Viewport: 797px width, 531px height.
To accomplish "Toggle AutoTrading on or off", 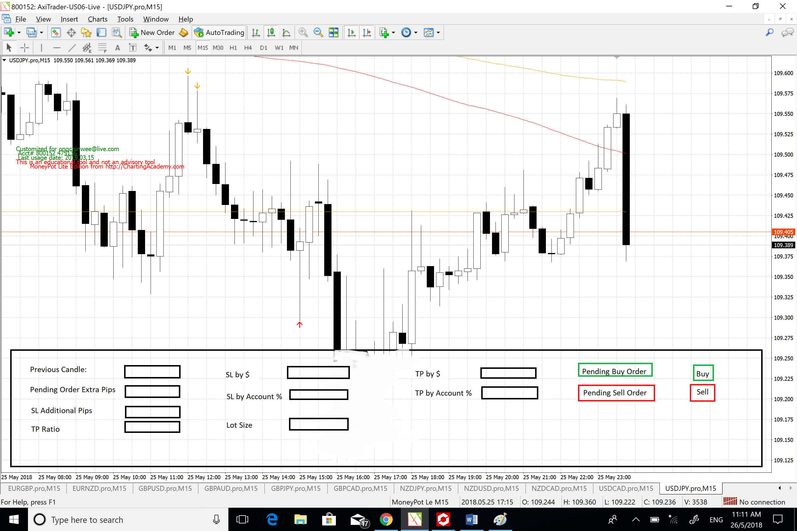I will pos(219,33).
